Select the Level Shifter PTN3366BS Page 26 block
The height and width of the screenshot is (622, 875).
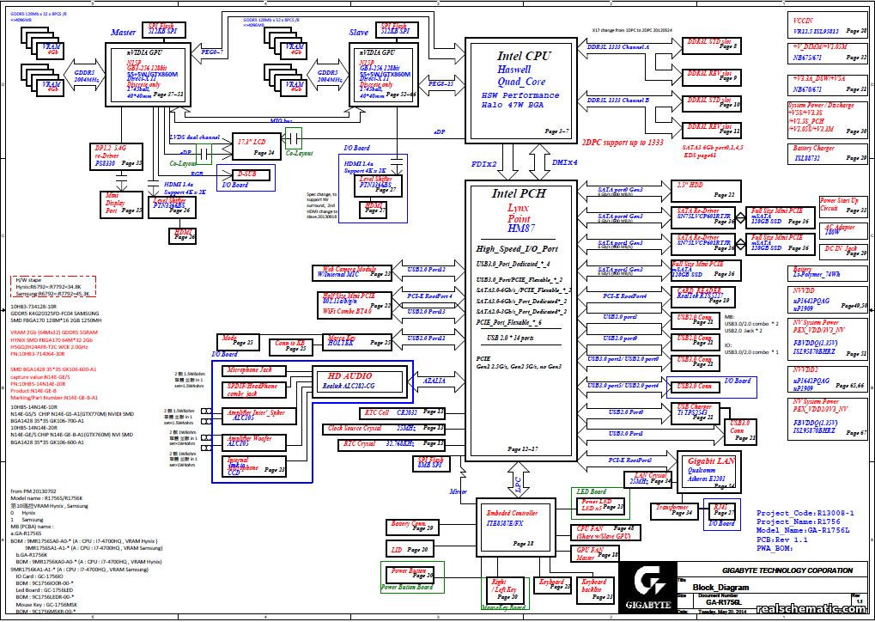pyautogui.click(x=170, y=206)
